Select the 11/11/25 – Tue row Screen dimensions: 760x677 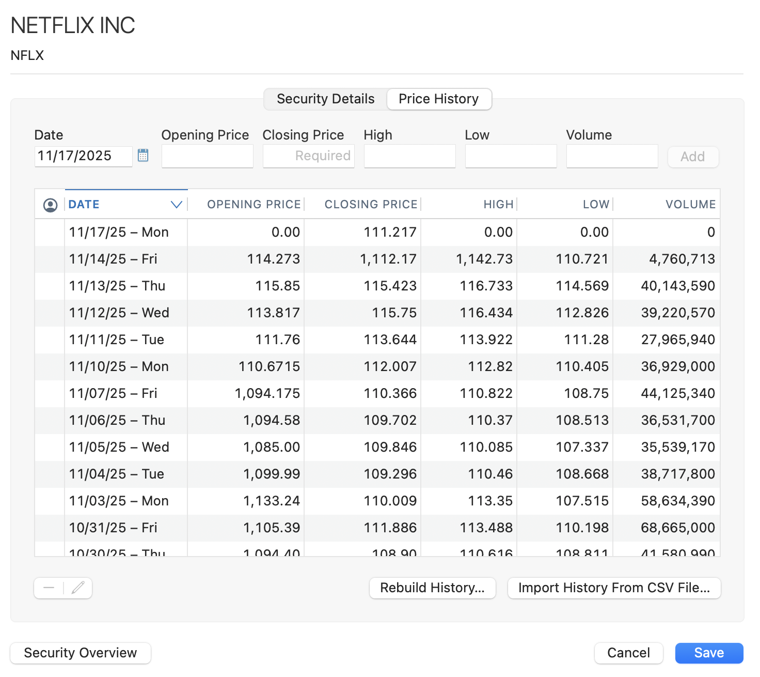pyautogui.click(x=377, y=340)
